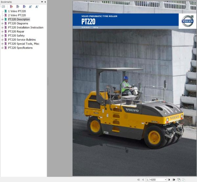Select the PT220 Repair bookmark

pos(16,31)
